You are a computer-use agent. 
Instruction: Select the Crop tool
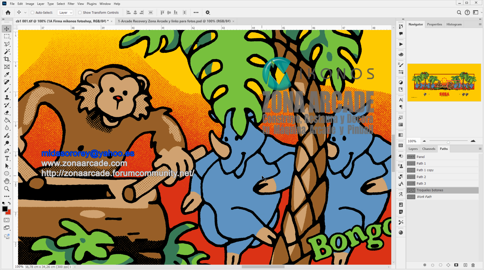click(x=7, y=59)
